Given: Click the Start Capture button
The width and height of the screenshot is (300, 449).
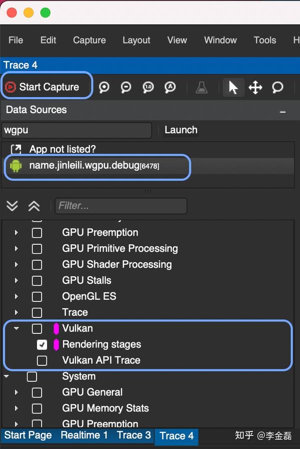Looking at the screenshot, I should (x=46, y=86).
